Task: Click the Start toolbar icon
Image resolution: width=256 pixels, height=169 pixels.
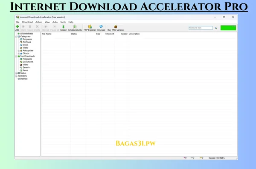Action: [x=23, y=28]
